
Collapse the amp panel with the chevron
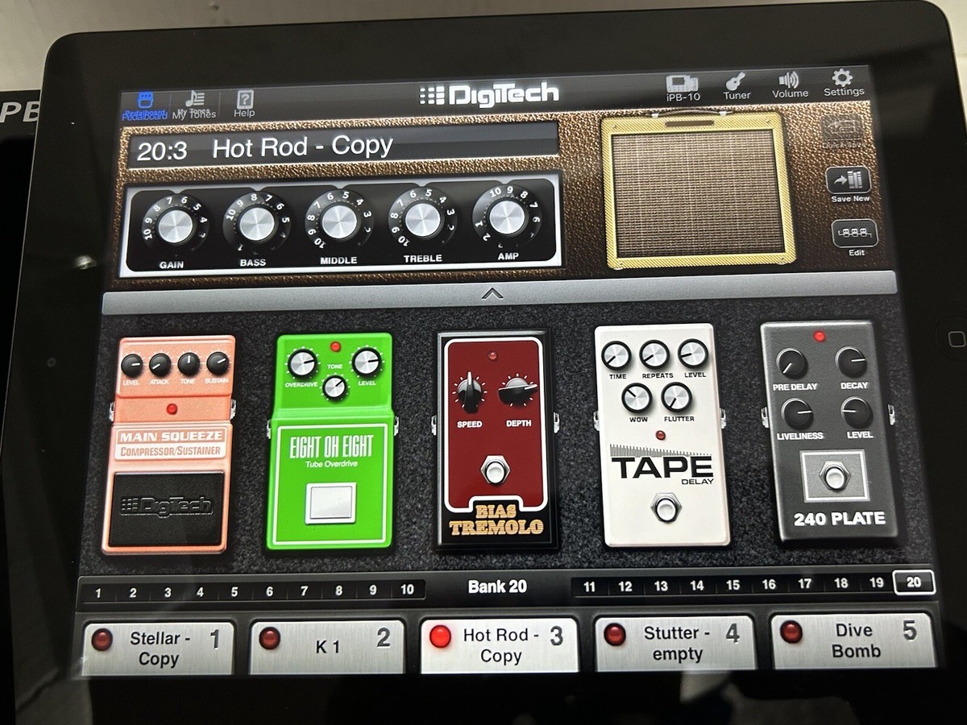(x=493, y=293)
